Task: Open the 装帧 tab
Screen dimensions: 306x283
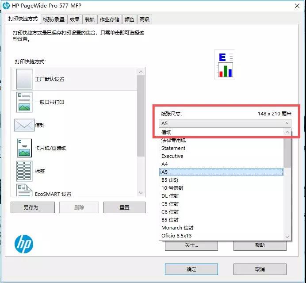Action: pos(90,19)
